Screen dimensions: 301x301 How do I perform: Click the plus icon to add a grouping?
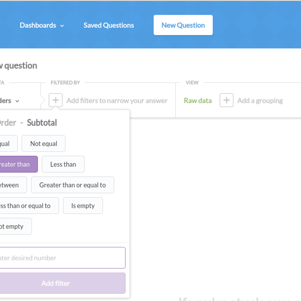pos(226,100)
